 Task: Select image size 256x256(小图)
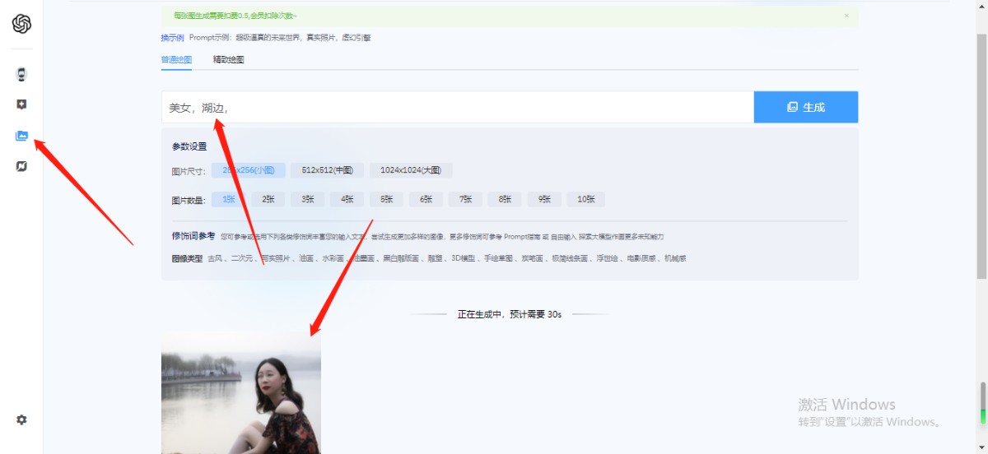249,170
